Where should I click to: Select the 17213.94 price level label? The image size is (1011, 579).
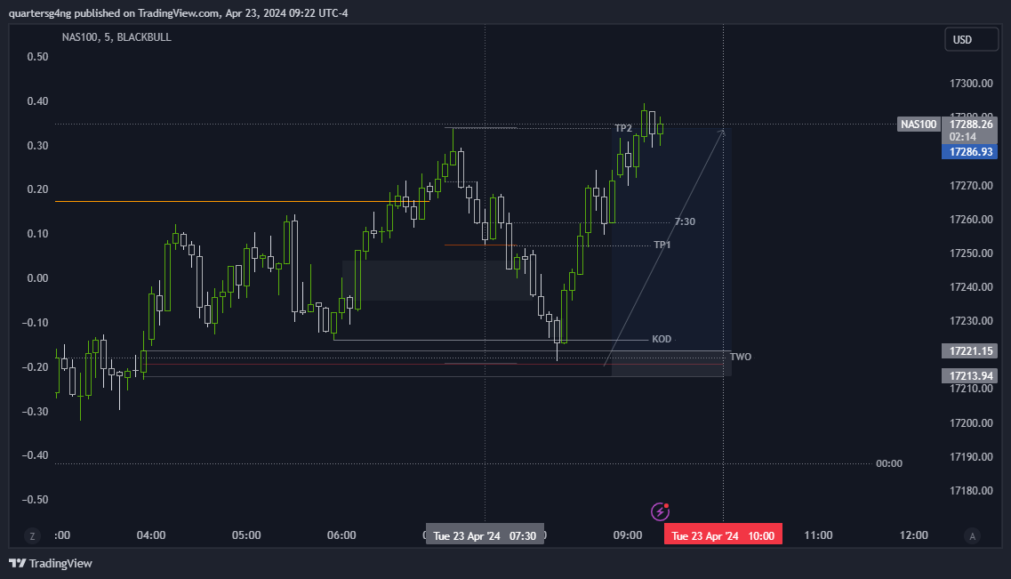pos(970,376)
